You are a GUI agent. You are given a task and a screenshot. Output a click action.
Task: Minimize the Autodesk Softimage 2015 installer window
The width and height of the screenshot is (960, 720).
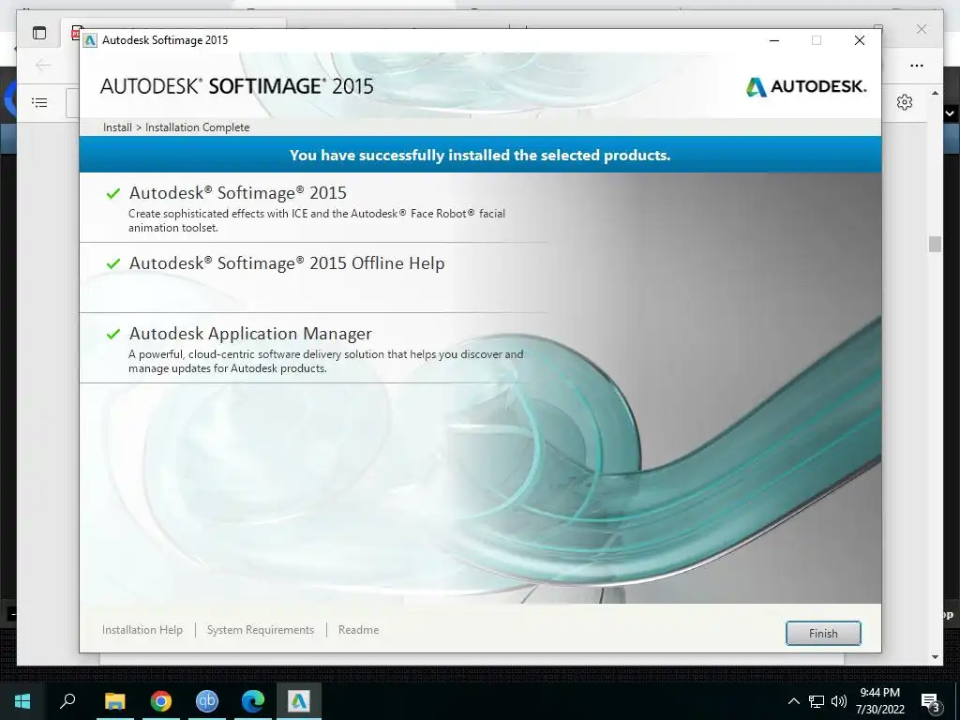(773, 40)
